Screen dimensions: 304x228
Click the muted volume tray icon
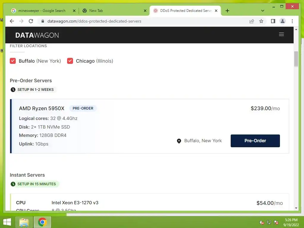pyautogui.click(x=262, y=222)
